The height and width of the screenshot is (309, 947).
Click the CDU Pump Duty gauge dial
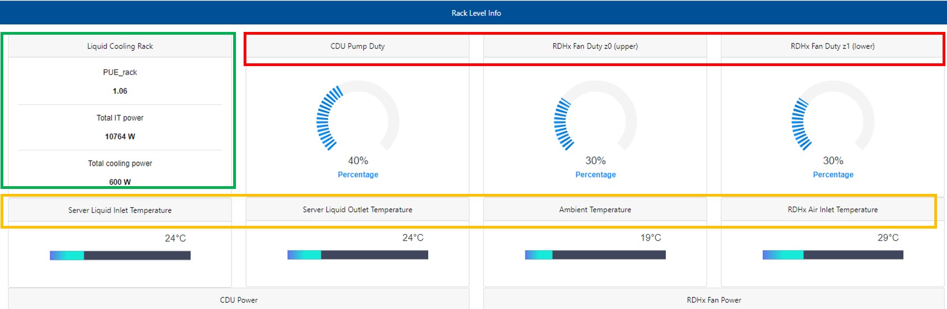[357, 118]
